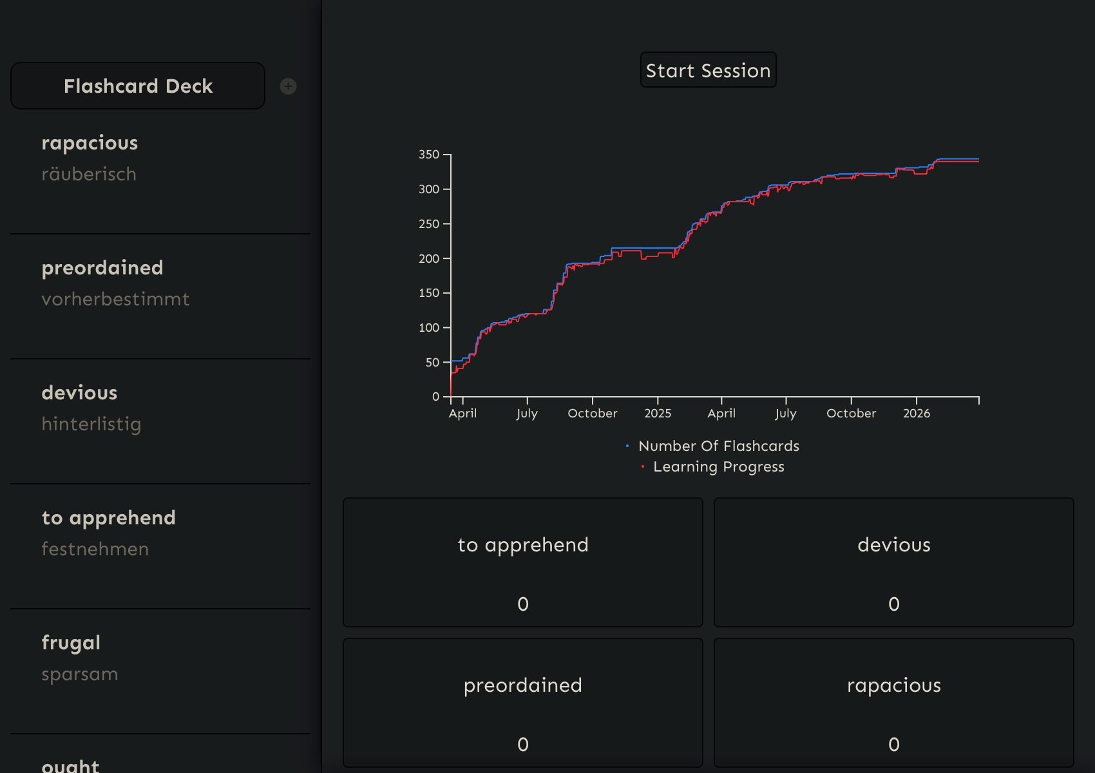1095x773 pixels.
Task: Click the 350 y-axis label
Action: pyautogui.click(x=429, y=155)
